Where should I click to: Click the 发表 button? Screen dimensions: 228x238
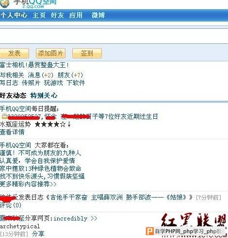[15, 53]
